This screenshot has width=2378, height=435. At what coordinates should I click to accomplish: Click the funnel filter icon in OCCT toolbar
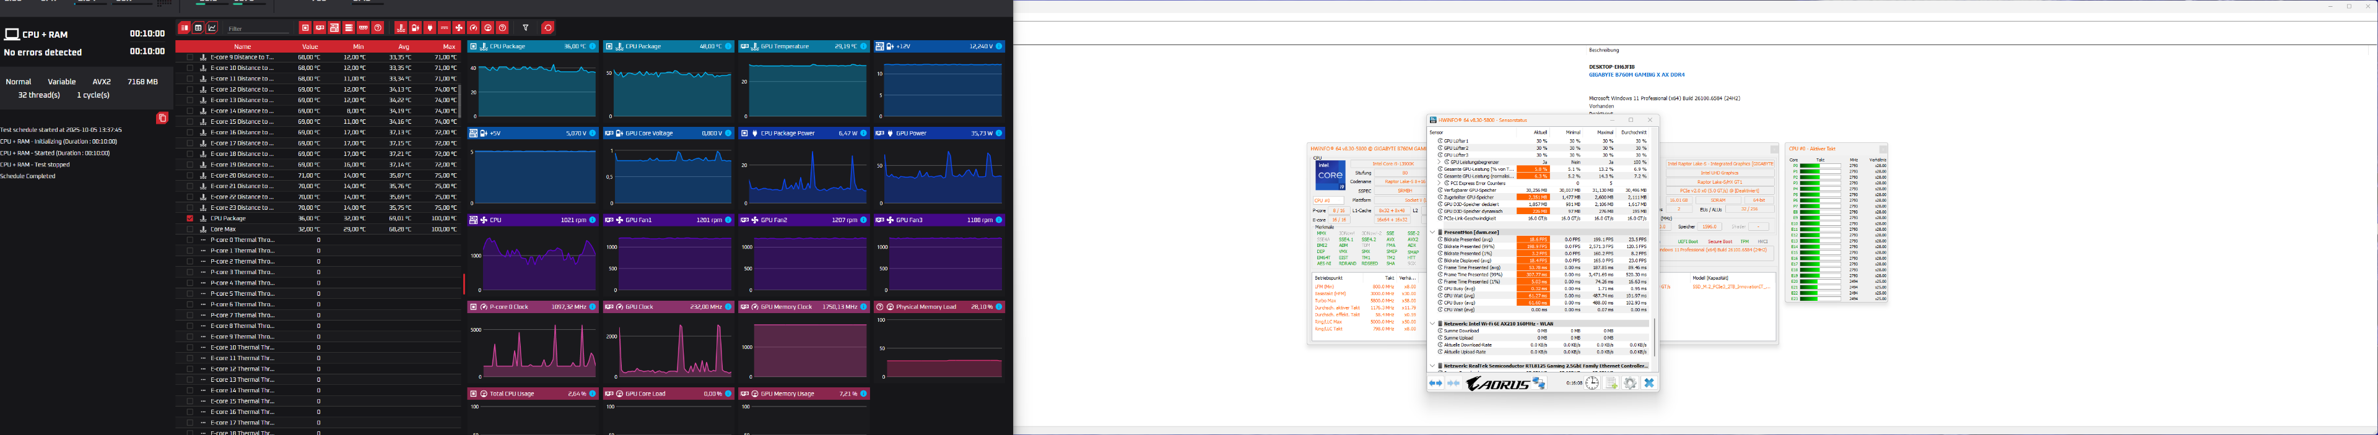pos(526,28)
